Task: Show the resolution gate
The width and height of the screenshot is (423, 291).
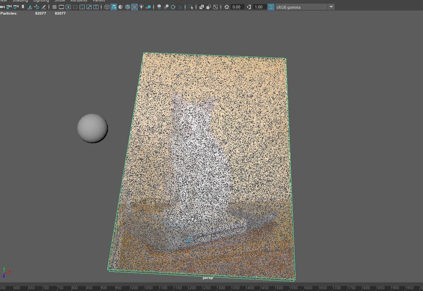Action: tap(69, 7)
